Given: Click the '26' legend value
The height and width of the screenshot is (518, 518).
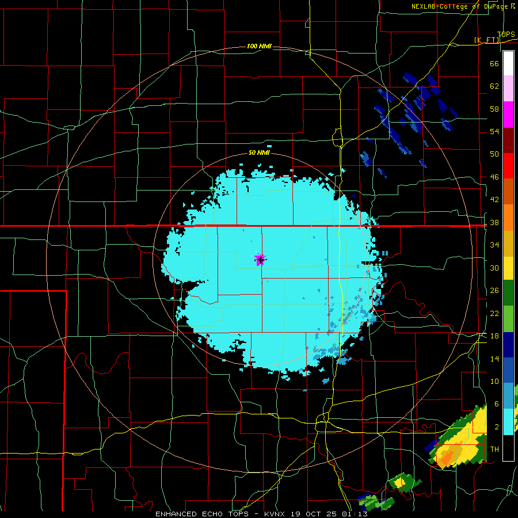Looking at the screenshot, I should click(494, 290).
